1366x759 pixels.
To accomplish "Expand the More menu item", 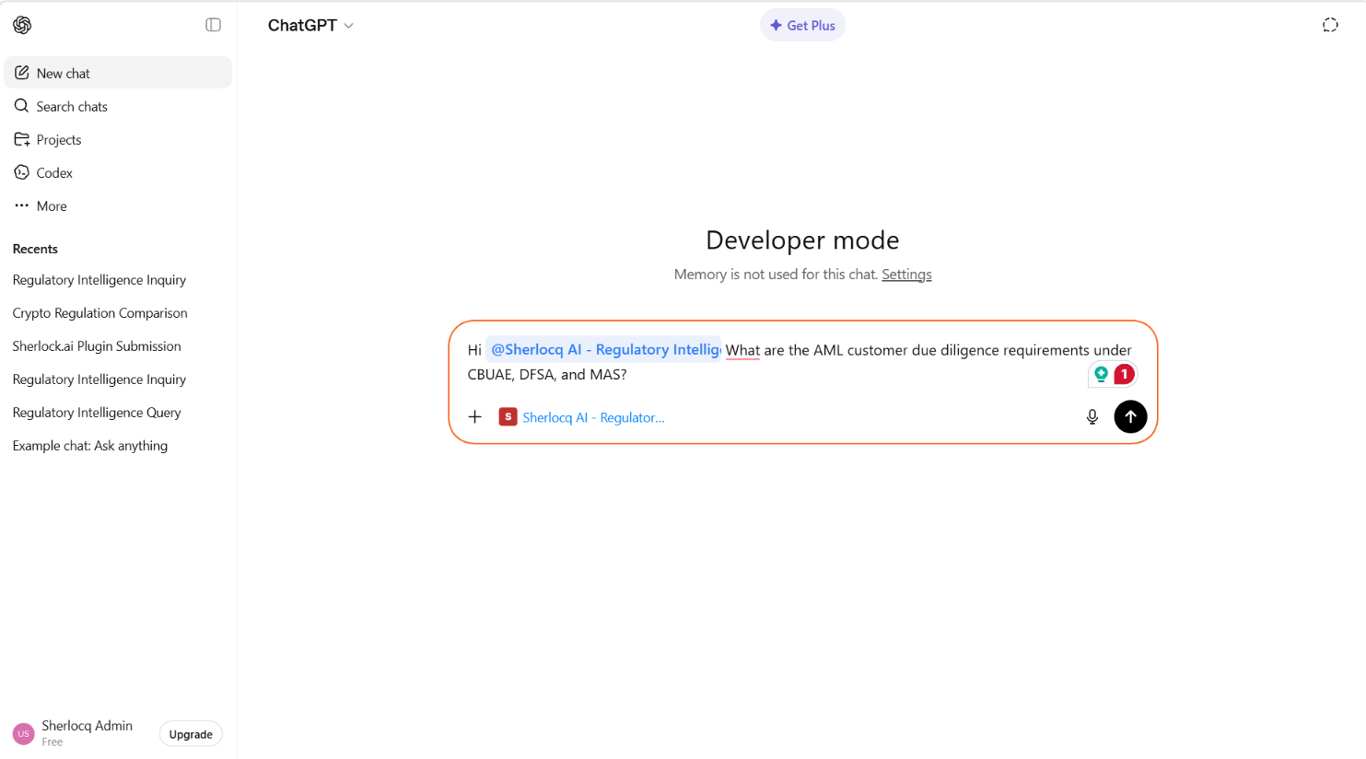I will 118,205.
